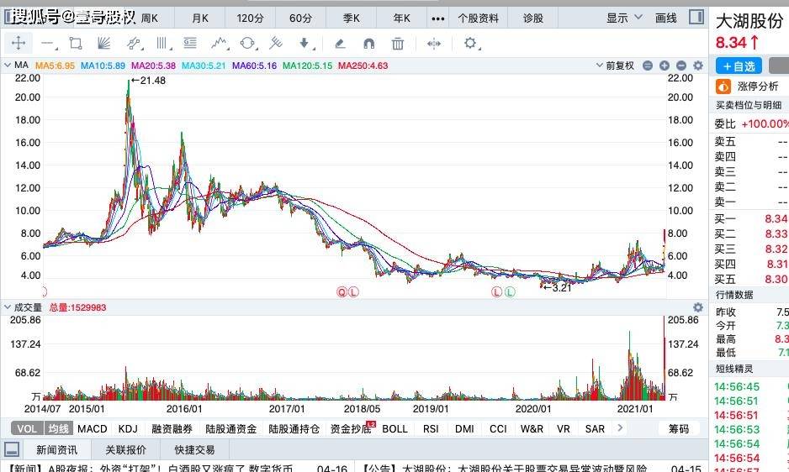Select the wave line drawing tool
The height and width of the screenshot is (472, 789).
(x=220, y=43)
